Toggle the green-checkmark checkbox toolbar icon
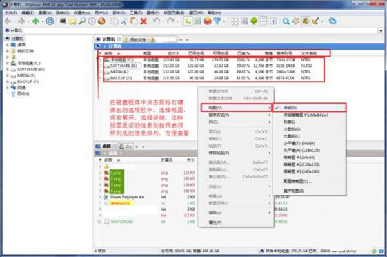This screenshot has height=257, width=387. click(198, 21)
